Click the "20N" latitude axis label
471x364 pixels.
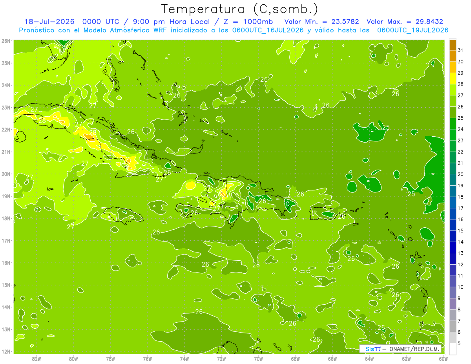(6, 174)
